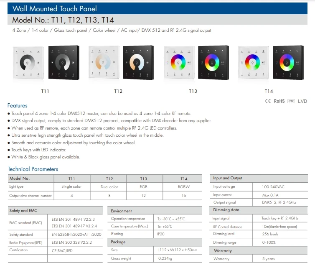Screen dimensions: 315x273
Task: Click the 'Dual color' light type cell
Action: [x=109, y=187]
